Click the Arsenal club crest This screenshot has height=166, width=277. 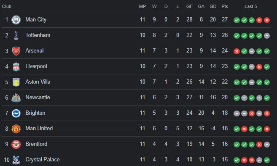tap(16, 51)
